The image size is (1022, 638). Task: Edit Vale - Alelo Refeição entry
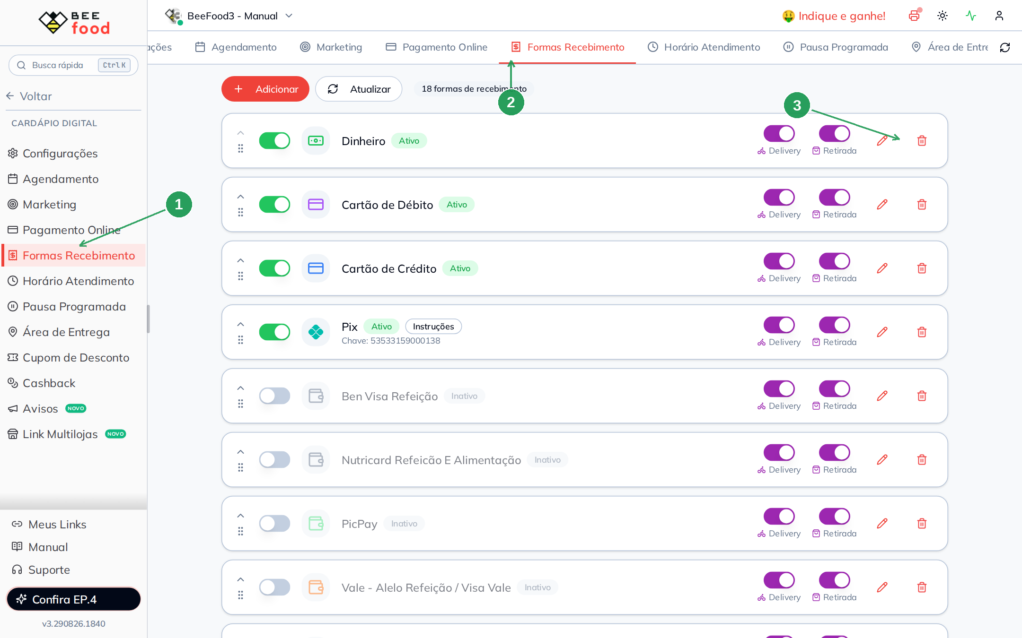882,587
